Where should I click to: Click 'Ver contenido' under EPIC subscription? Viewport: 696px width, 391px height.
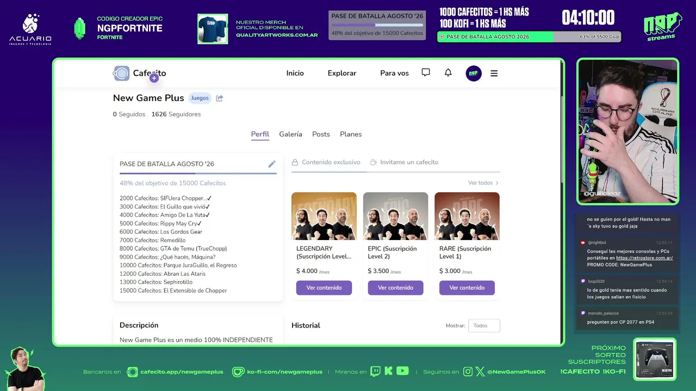pyautogui.click(x=395, y=288)
